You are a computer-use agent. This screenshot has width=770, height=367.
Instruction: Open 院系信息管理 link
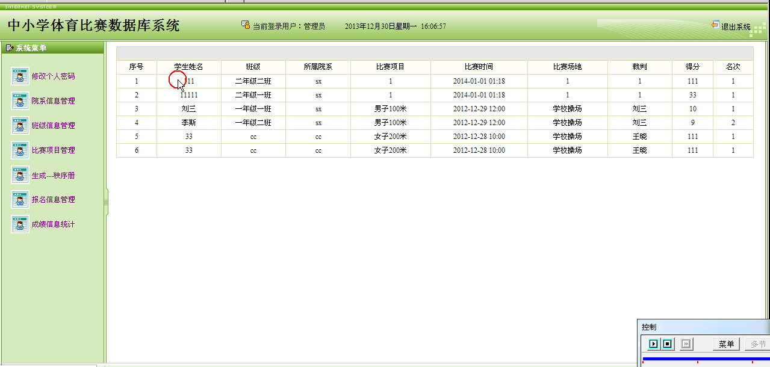(x=54, y=101)
